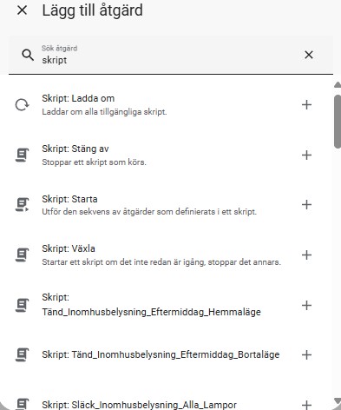Add the Skript: Starta action
This screenshot has height=410, width=341.
[x=306, y=205]
